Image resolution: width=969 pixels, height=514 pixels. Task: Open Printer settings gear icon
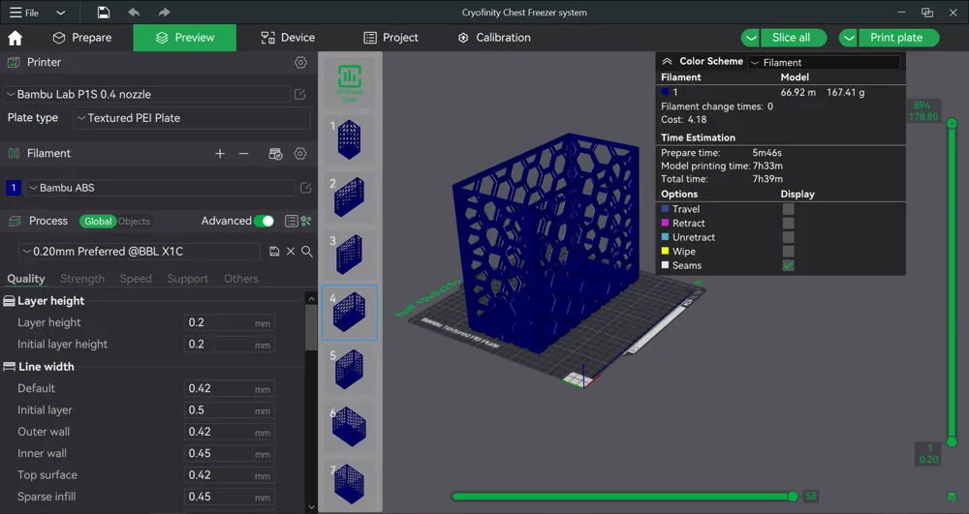(x=300, y=62)
